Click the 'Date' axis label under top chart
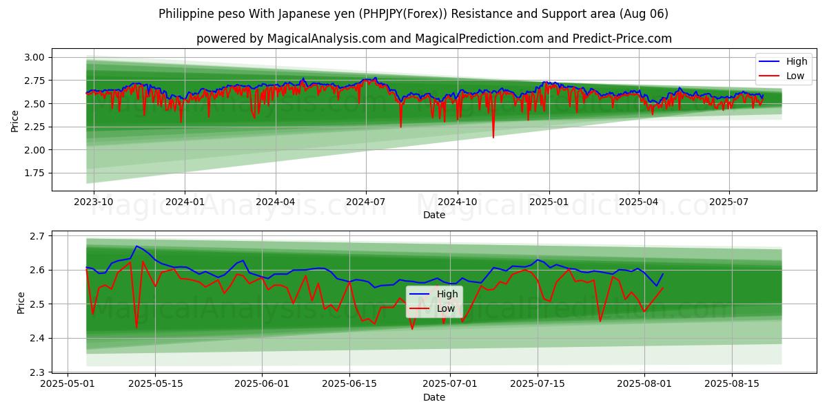Screen dimensions: 827x413 (434, 215)
